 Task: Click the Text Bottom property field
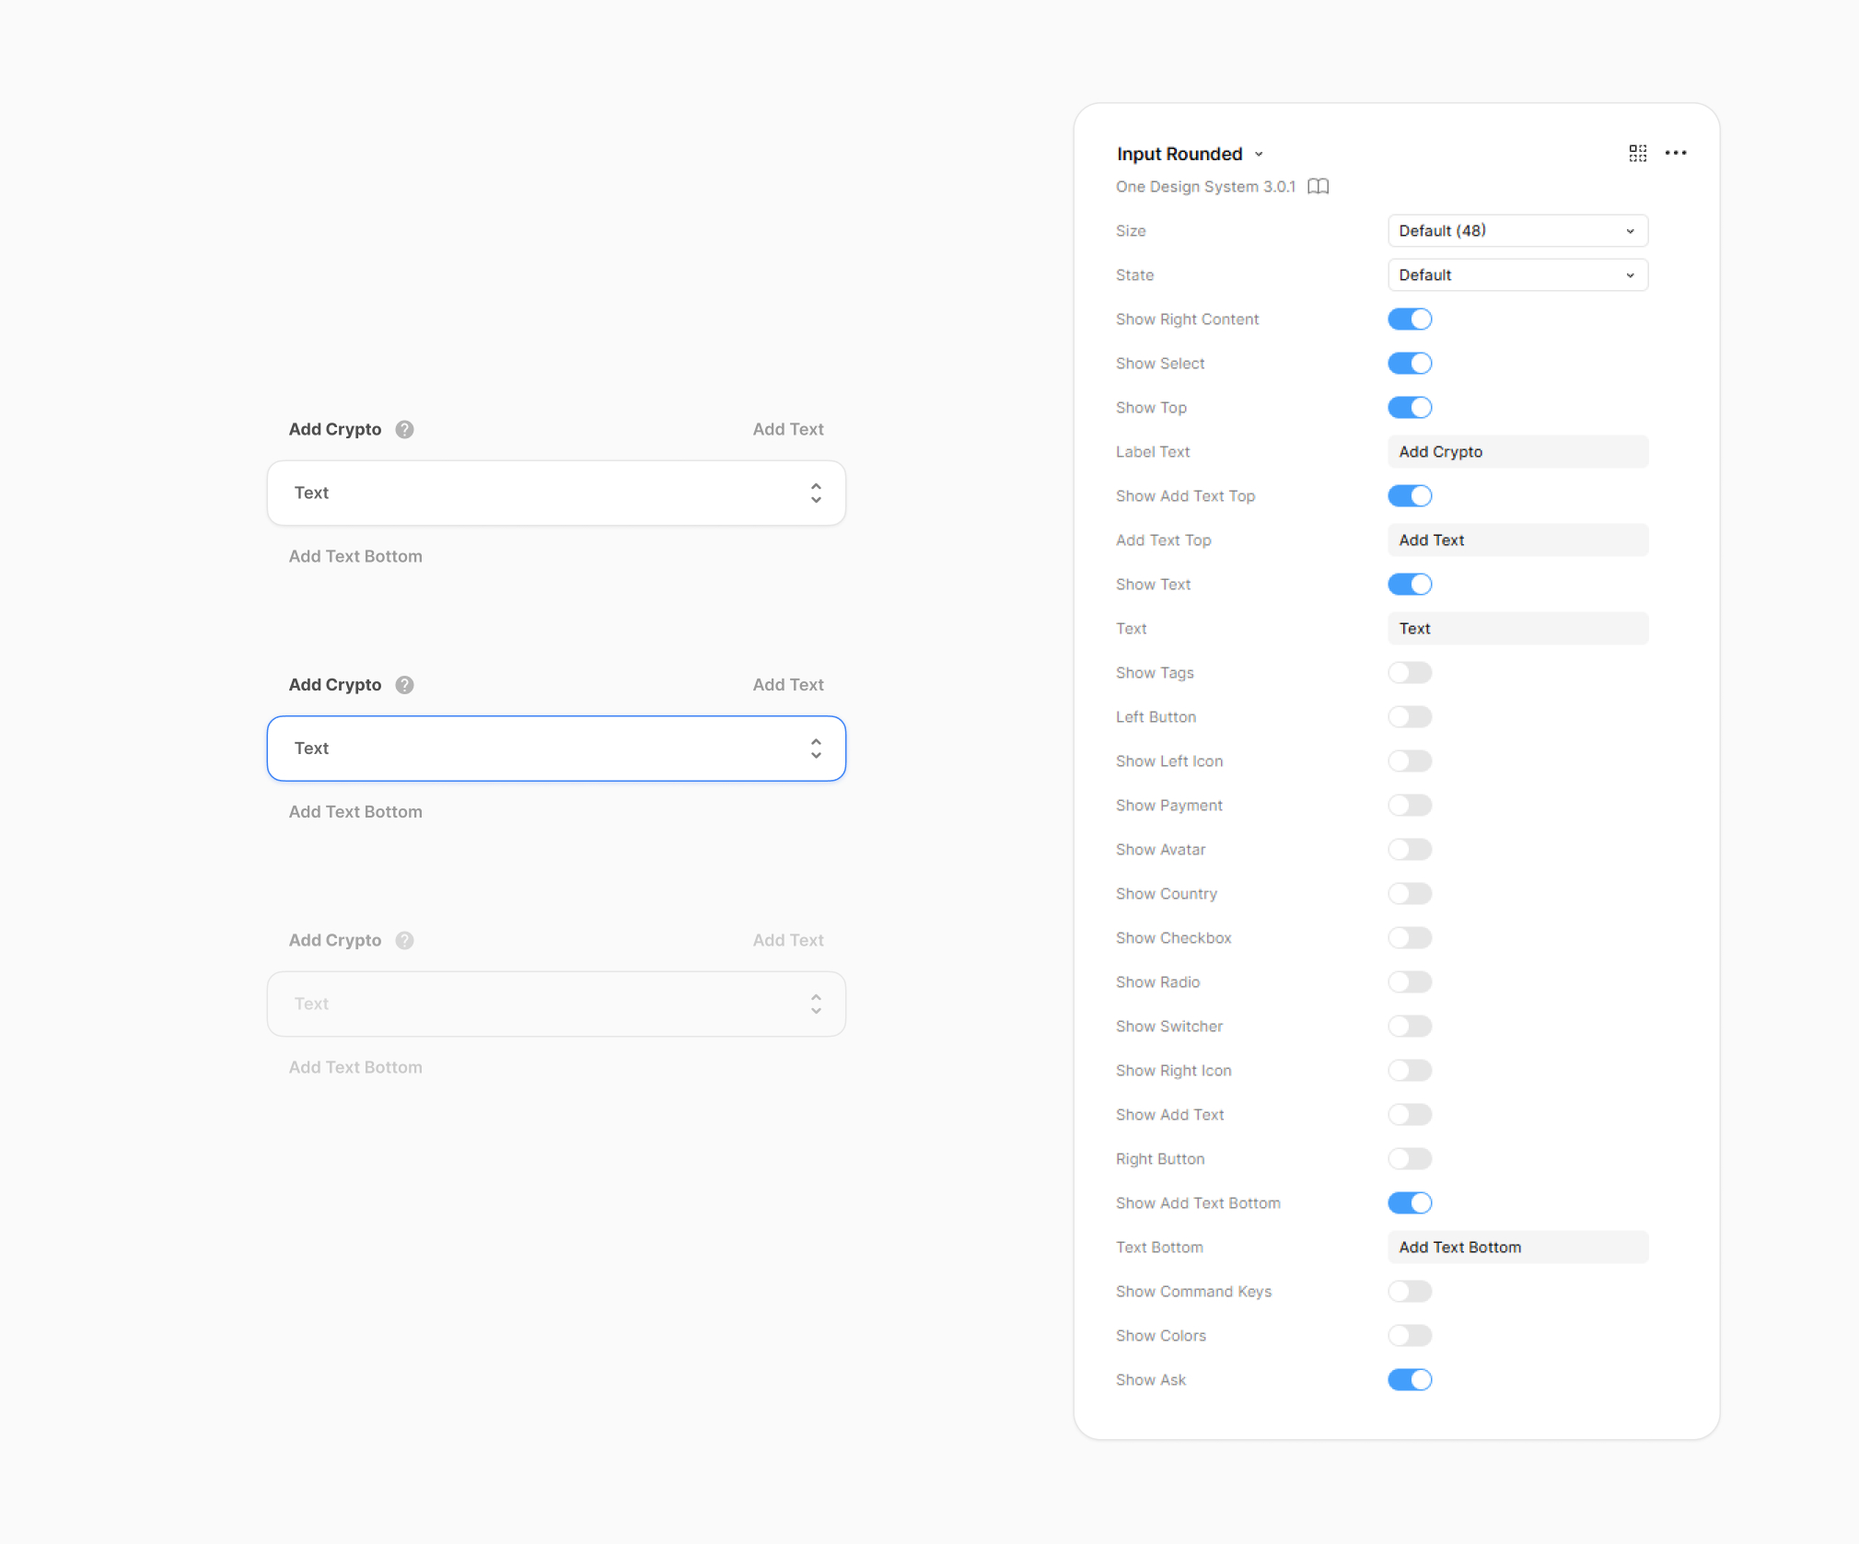1516,1248
